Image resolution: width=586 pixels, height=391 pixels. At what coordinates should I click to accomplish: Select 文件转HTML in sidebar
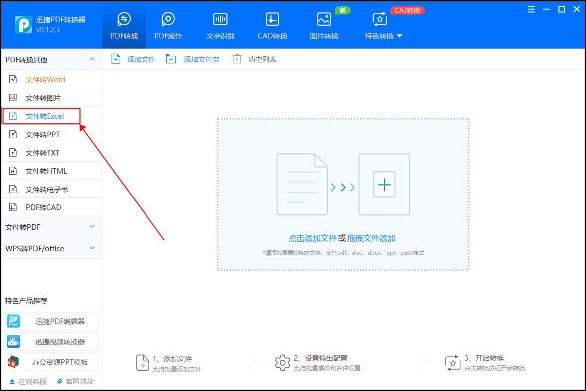[x=52, y=171]
